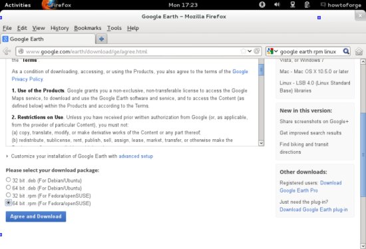Click the Firefox icon in top bar
The height and width of the screenshot is (249, 366).
(48, 5)
